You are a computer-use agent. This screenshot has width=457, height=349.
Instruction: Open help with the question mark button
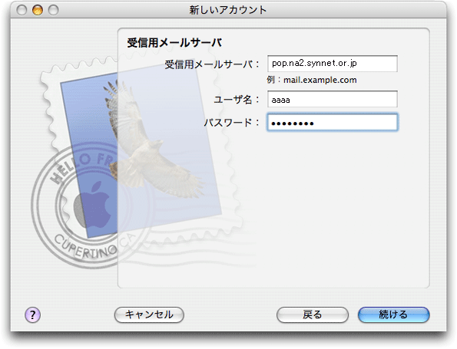(32, 314)
